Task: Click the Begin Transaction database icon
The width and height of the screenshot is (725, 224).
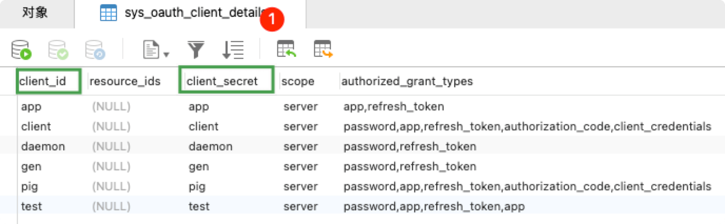Action: pos(22,49)
